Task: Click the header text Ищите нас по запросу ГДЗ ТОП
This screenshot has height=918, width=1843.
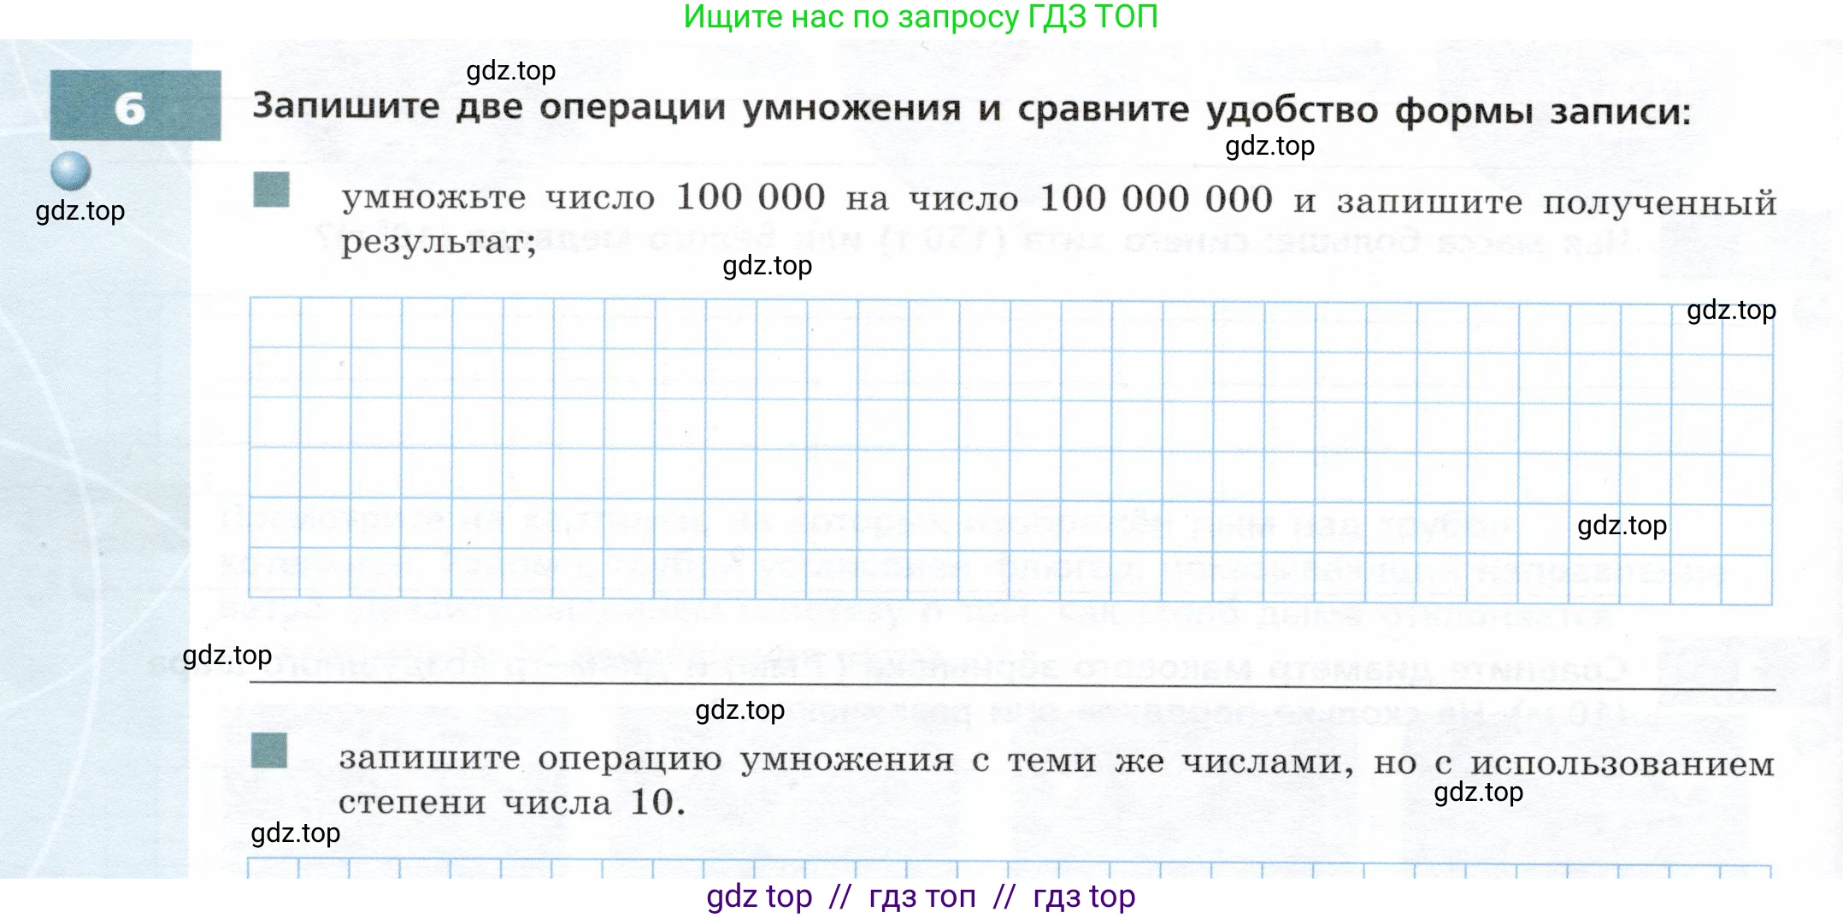Action: (x=921, y=15)
